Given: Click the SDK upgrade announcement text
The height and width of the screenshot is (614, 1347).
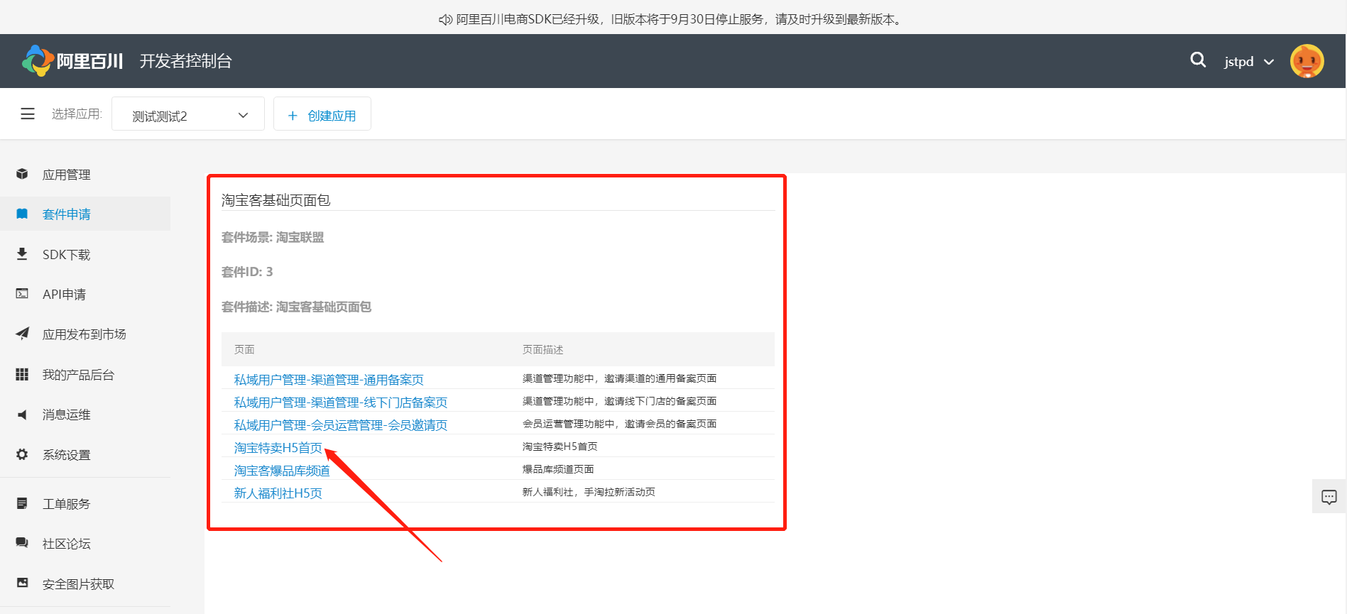Looking at the screenshot, I should (x=680, y=20).
